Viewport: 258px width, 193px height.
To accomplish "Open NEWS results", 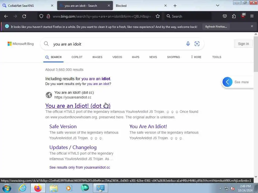I will point(153,57).
